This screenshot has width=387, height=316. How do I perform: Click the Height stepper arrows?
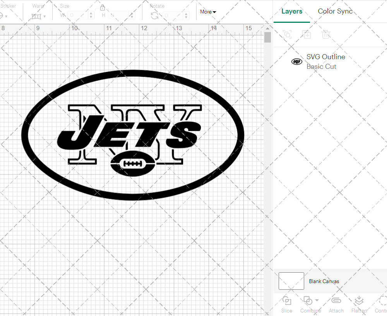pyautogui.click(x=132, y=15)
